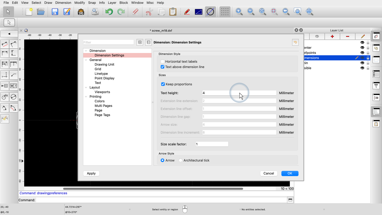The image size is (382, 215).
Task: Collapse the General tree section
Action: [x=86, y=60]
